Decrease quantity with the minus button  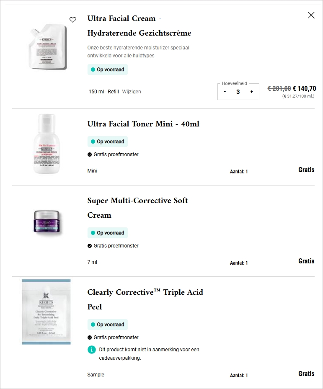[225, 92]
